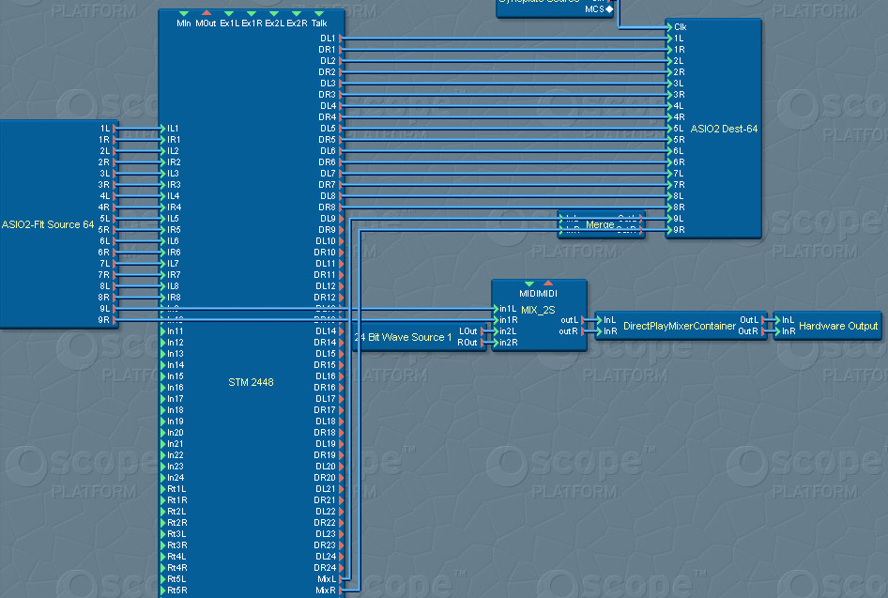This screenshot has height=598, width=888.
Task: Click the MIn MIDI input triangle on STM 2448
Action: (183, 13)
